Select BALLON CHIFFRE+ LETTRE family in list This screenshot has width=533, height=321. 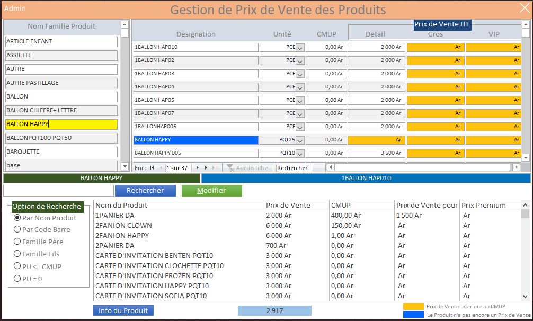click(x=61, y=110)
